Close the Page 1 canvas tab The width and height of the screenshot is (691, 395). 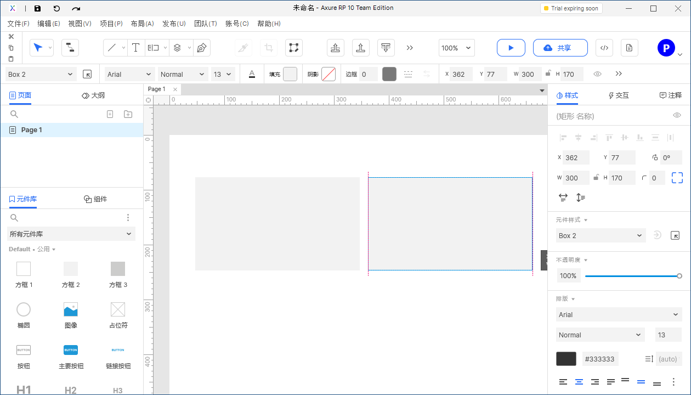pos(175,89)
